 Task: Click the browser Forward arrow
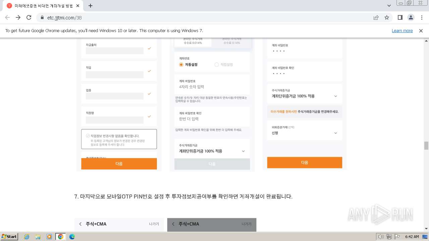click(18, 17)
